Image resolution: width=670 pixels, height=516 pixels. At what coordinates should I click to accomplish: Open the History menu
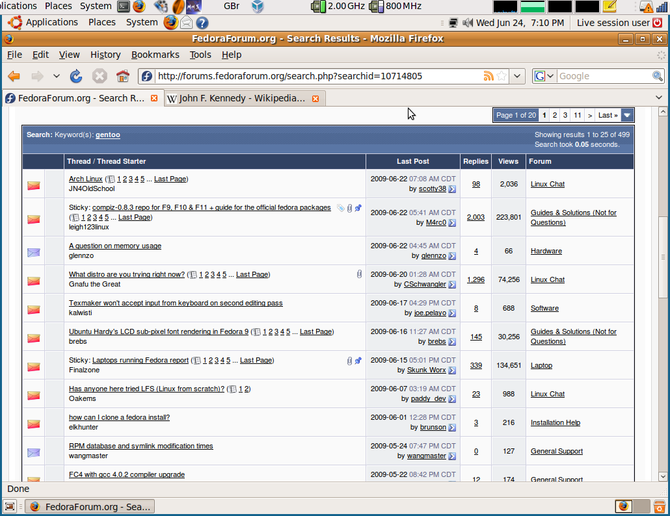click(105, 55)
